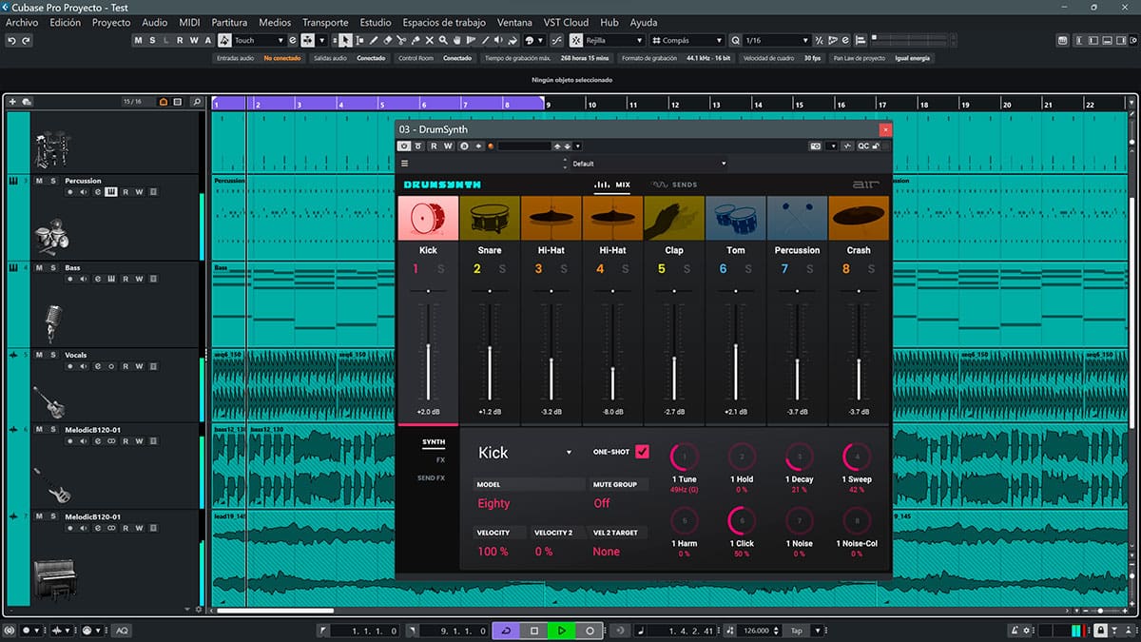The height and width of the screenshot is (642, 1141).
Task: Mute the Percussion track
Action: point(39,181)
